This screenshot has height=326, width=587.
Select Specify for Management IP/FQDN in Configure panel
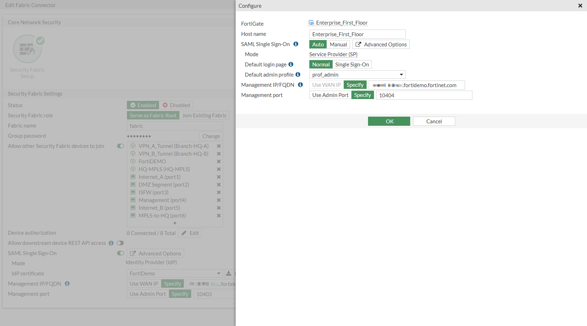coord(355,85)
